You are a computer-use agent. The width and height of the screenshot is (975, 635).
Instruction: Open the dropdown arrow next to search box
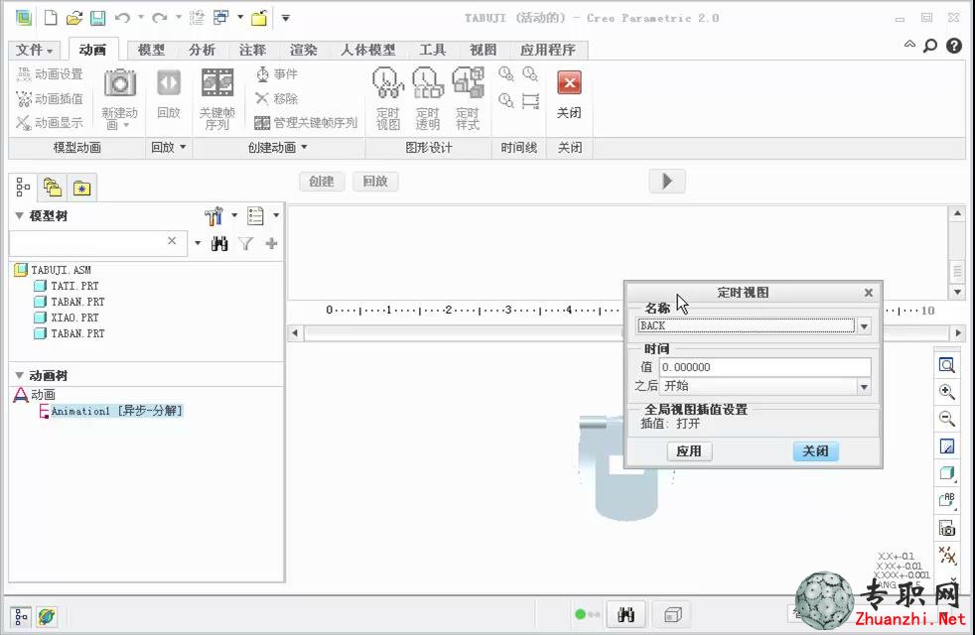click(198, 243)
